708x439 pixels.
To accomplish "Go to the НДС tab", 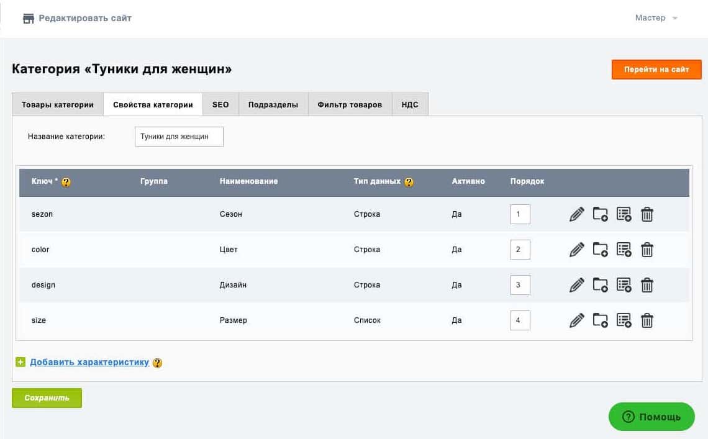I will click(410, 104).
